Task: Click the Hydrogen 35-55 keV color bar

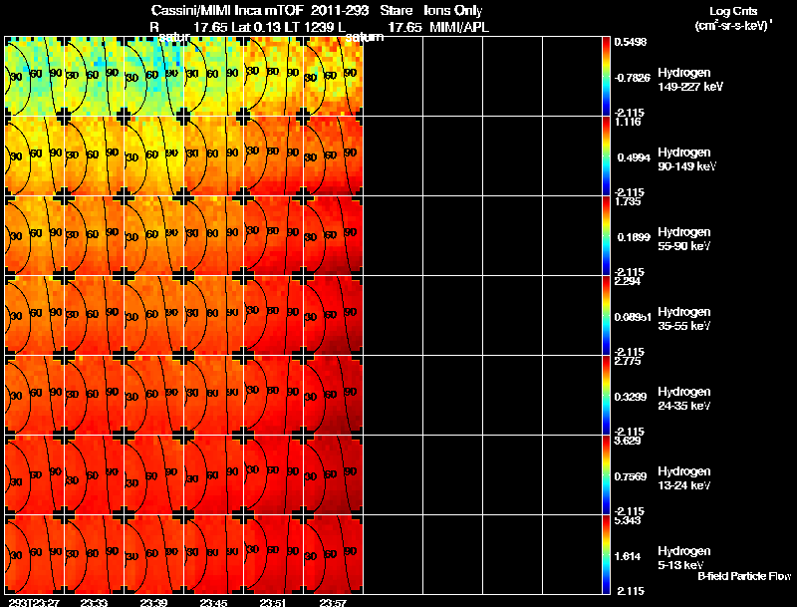Action: (x=606, y=316)
